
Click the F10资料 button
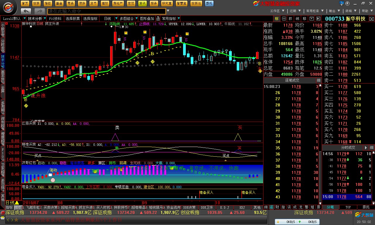55,18
